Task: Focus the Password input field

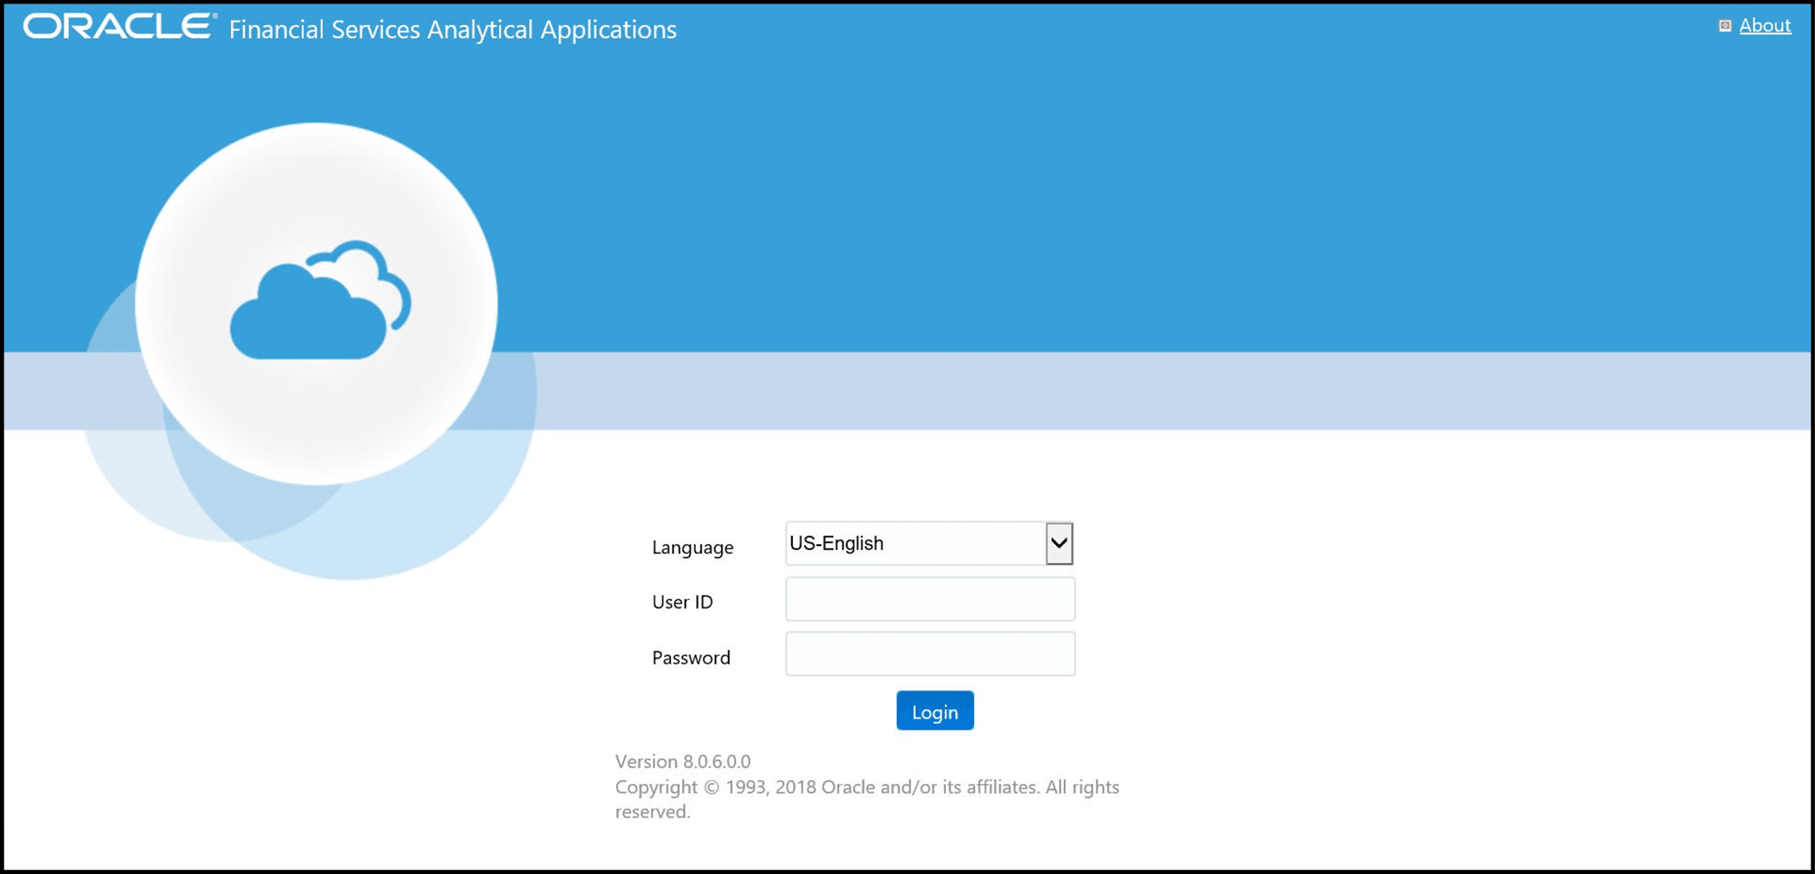Action: click(930, 653)
